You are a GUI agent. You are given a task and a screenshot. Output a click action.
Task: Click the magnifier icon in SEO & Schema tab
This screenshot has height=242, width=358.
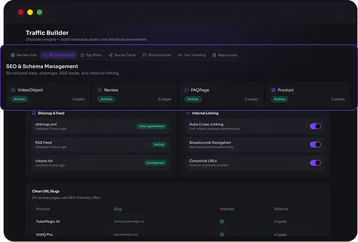tap(45, 55)
